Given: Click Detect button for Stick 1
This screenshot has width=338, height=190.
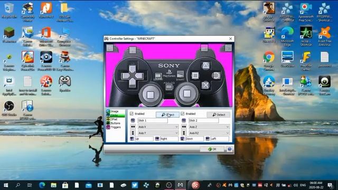Looking at the screenshot, I should [167, 115].
